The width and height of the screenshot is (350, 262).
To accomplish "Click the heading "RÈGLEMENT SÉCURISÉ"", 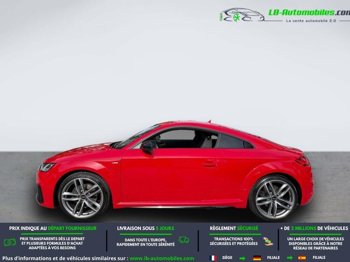I will pos(234,228).
